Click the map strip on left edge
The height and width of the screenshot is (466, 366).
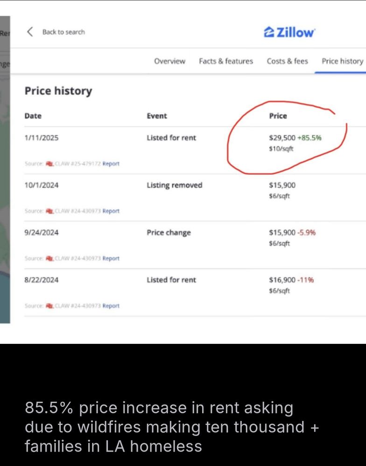click(x=5, y=170)
